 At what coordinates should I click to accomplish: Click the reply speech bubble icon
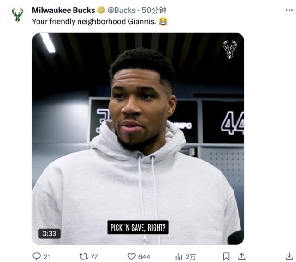click(x=37, y=256)
